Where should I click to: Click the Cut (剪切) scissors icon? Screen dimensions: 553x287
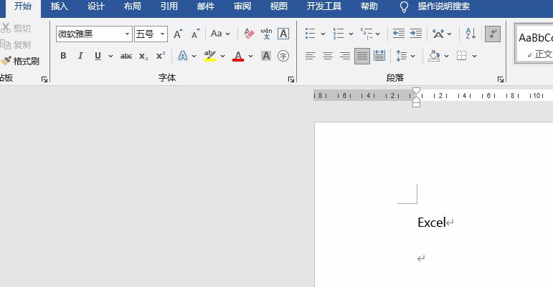click(6, 28)
